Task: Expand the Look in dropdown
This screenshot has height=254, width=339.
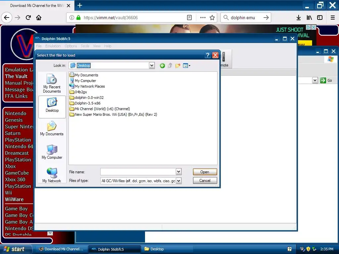Action: tap(152, 65)
